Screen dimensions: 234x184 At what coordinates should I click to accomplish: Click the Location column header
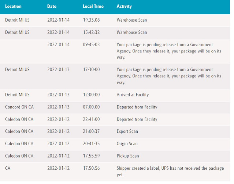(13, 7)
